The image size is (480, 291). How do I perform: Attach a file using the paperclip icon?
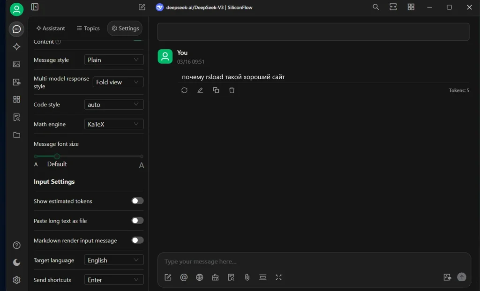(247, 277)
